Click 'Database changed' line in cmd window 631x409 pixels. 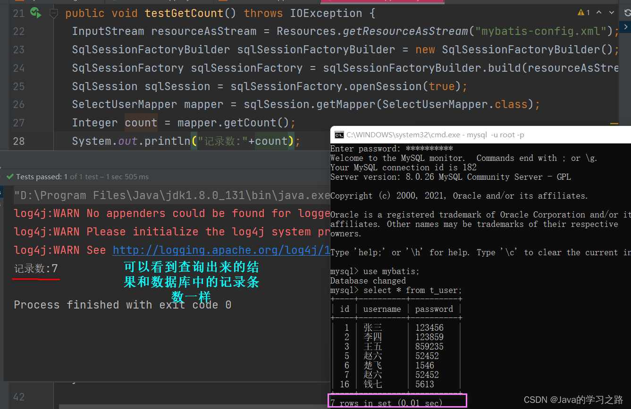pyautogui.click(x=368, y=281)
